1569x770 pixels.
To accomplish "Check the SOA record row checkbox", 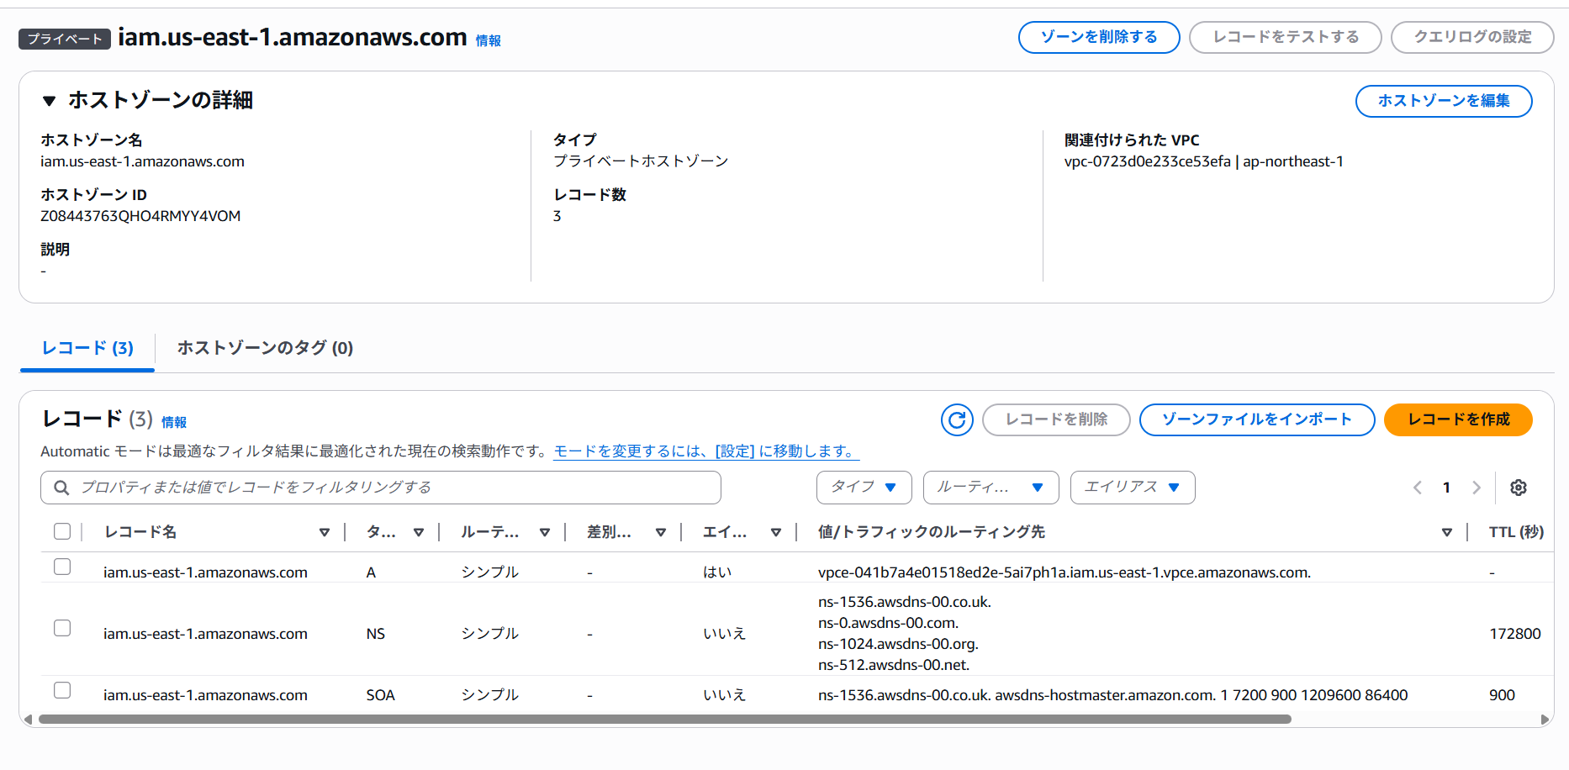I will [x=62, y=690].
